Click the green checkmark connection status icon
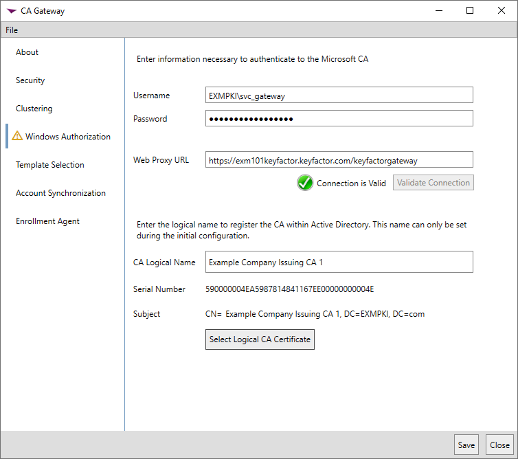Image resolution: width=518 pixels, height=459 pixels. [305, 183]
